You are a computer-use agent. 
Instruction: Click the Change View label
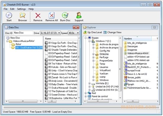(x=114, y=32)
